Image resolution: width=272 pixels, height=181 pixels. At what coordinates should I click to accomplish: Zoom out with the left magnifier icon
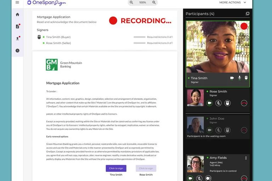(131, 2)
